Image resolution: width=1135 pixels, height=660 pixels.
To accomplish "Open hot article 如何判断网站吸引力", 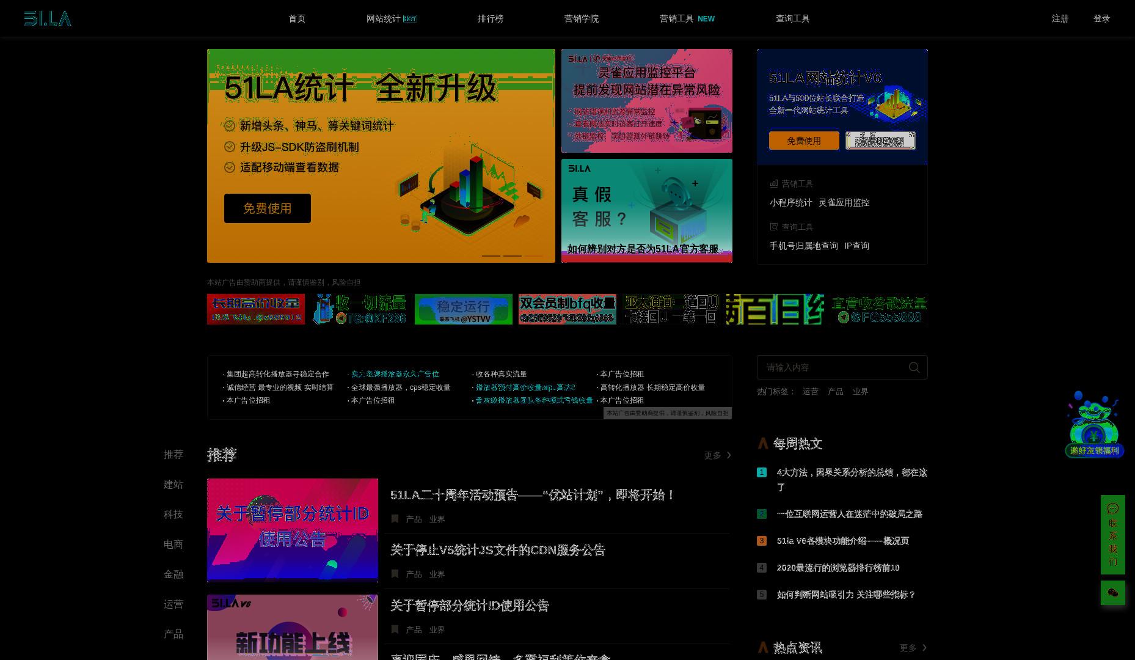I will click(846, 595).
